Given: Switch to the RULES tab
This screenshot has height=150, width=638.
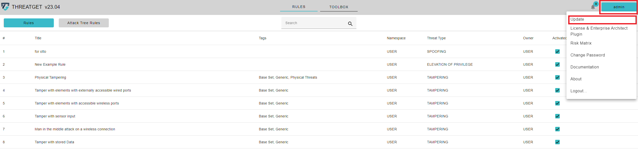Looking at the screenshot, I should 299,7.
